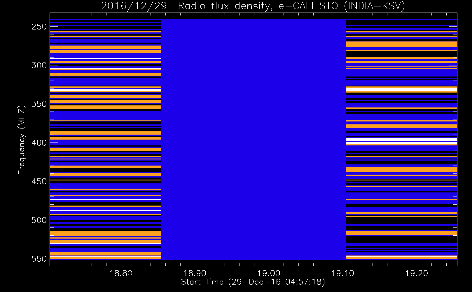This screenshot has height=292, width=472.
Task: Click the 19.20 time tick label
Action: tap(417, 273)
